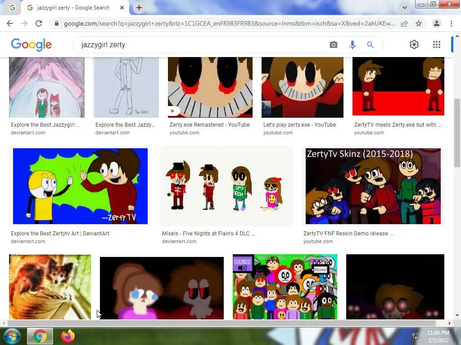Switch to the first pinned Google tab

tap(12, 8)
